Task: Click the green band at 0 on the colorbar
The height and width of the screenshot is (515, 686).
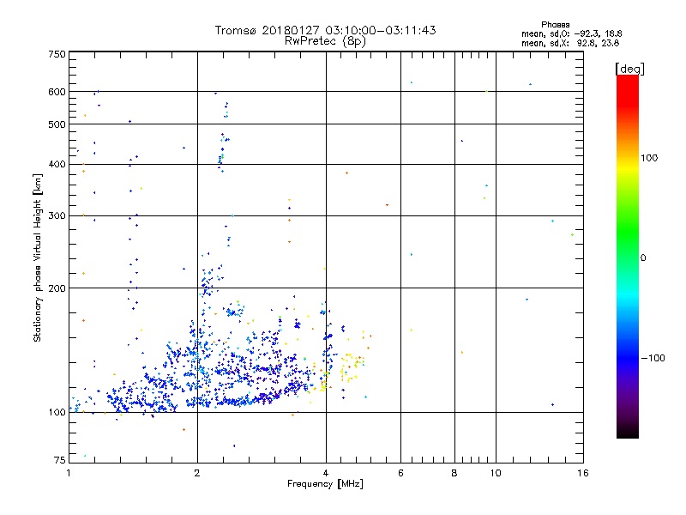Action: click(628, 257)
